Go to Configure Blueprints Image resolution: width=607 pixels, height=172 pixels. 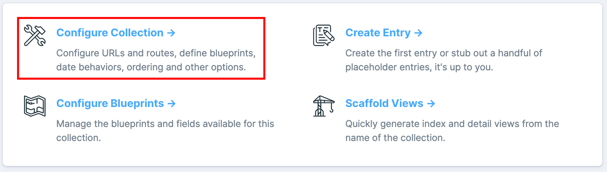coord(110,104)
